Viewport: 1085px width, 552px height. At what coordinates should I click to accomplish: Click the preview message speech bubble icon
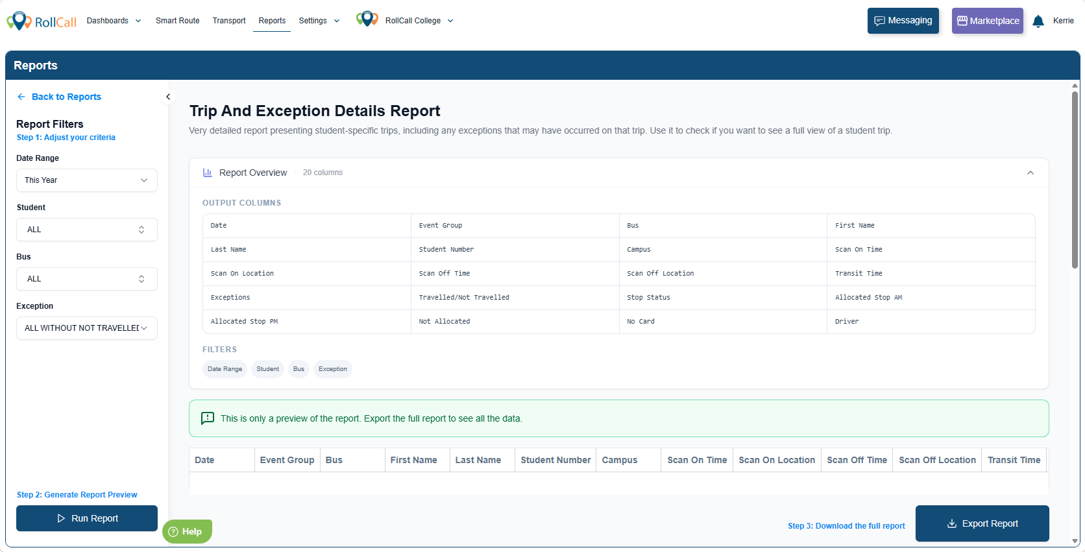[x=208, y=418]
